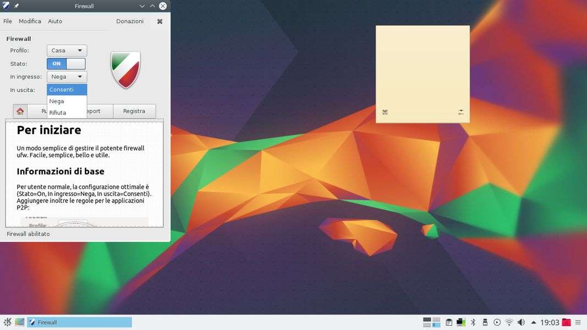587x330 pixels.
Task: Open the panel hamburger settings menu
Action: 578,322
